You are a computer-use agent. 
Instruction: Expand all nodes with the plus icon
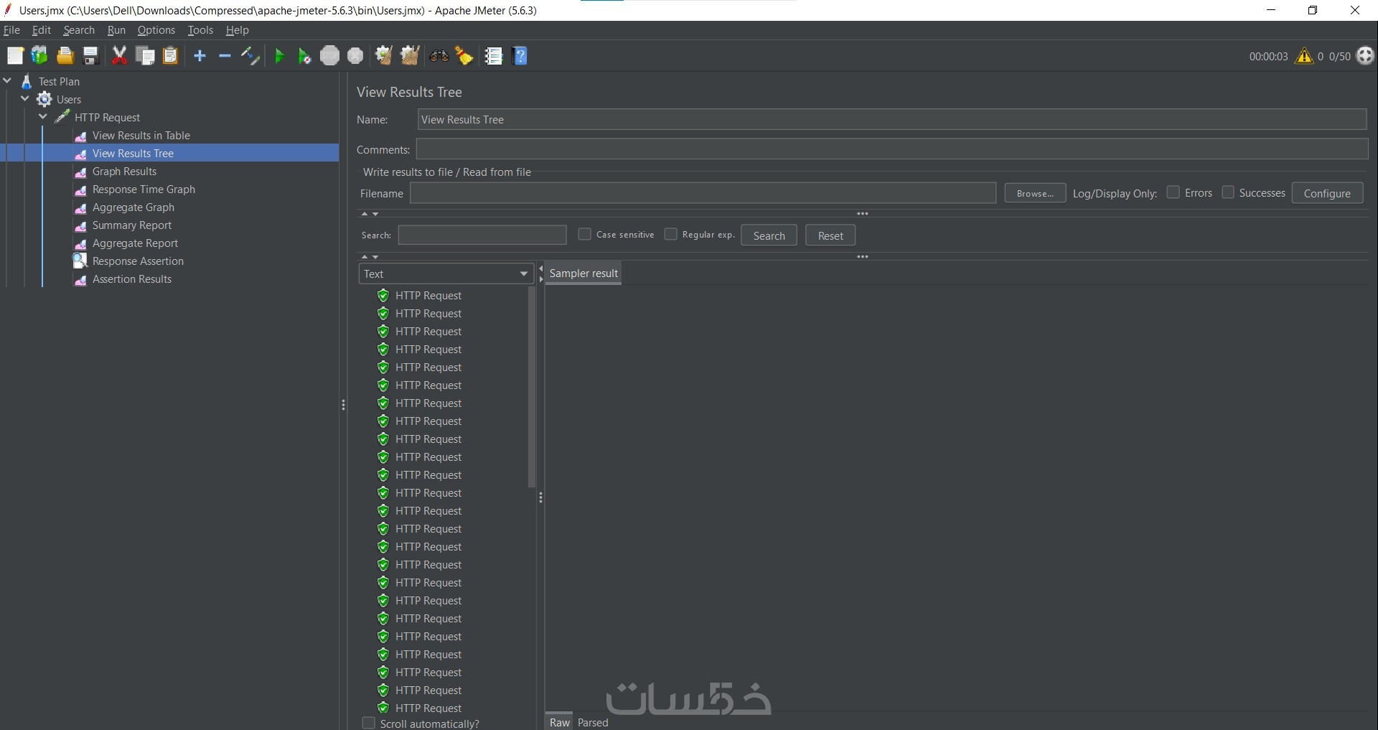pyautogui.click(x=200, y=56)
